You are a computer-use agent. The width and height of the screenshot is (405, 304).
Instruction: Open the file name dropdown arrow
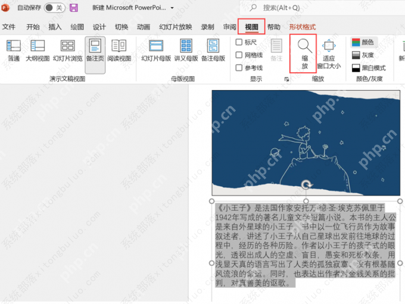(172, 8)
